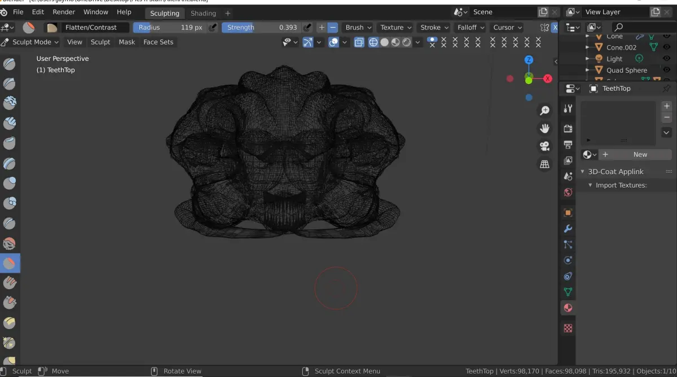Switch to the Shading workspace tab
Viewport: 677px width, 377px height.
(203, 13)
